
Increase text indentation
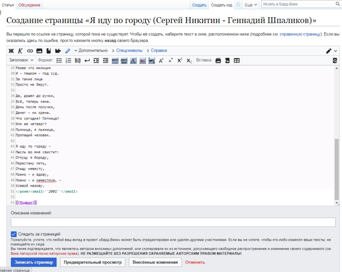point(96,60)
